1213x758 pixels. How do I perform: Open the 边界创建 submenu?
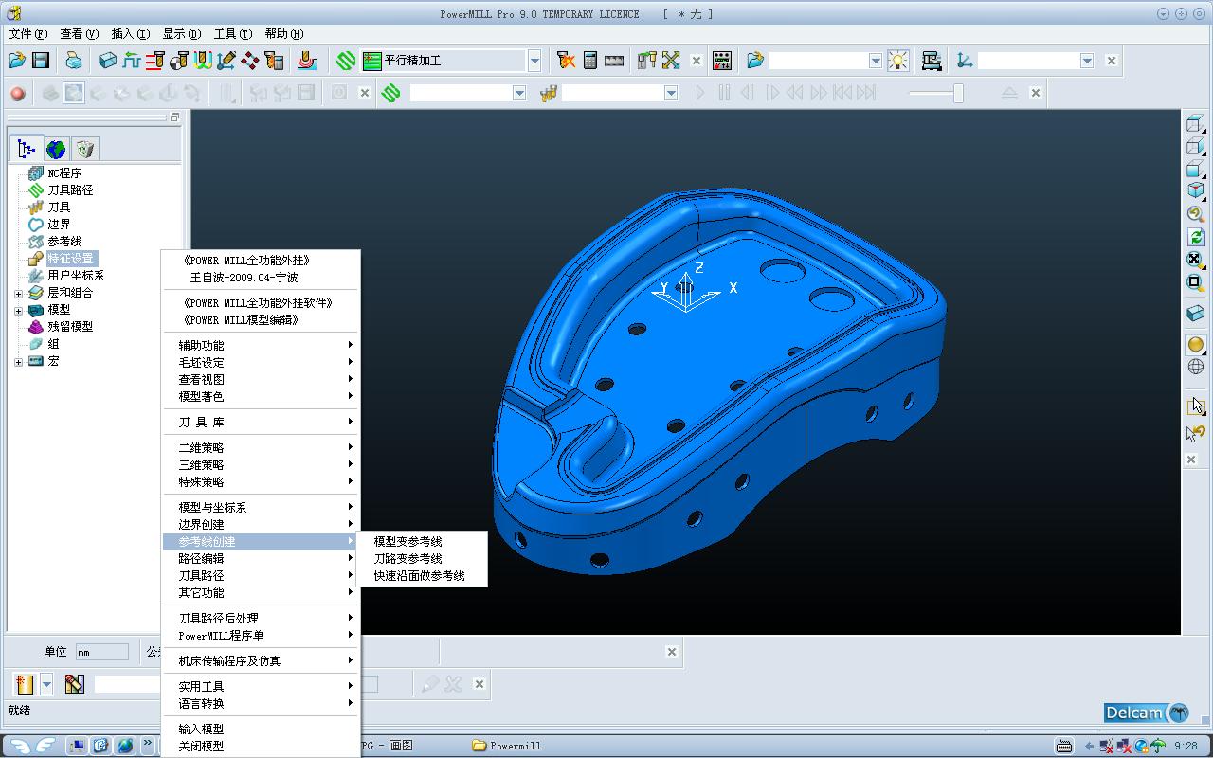pos(262,524)
